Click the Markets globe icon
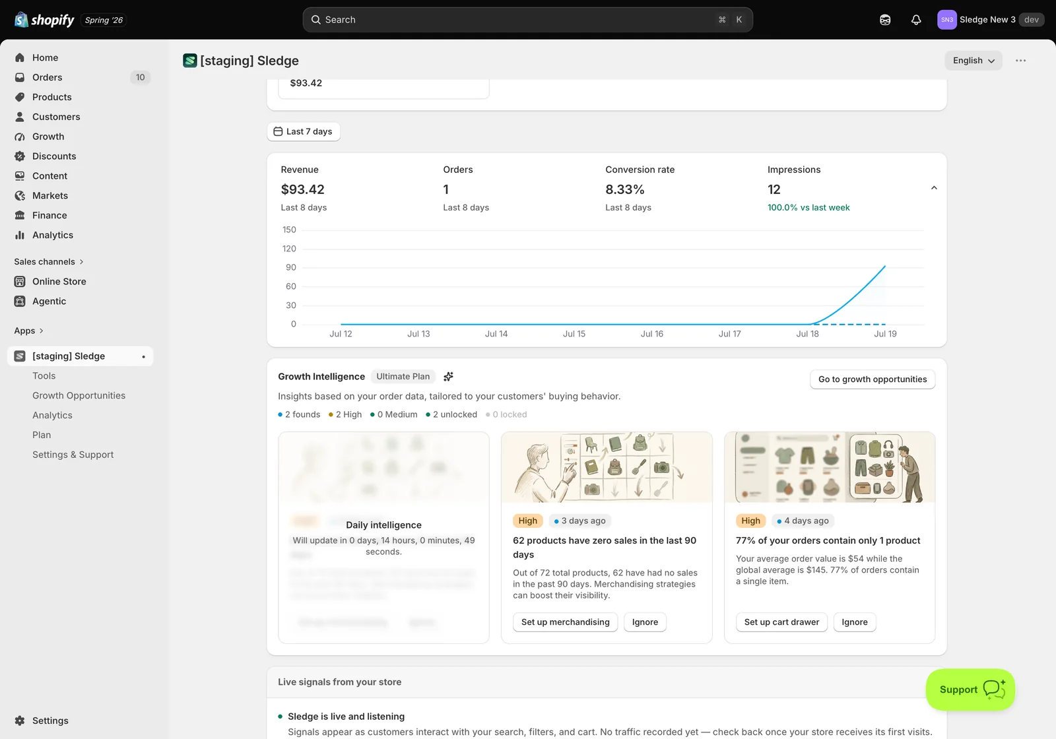The height and width of the screenshot is (739, 1056). tap(20, 196)
